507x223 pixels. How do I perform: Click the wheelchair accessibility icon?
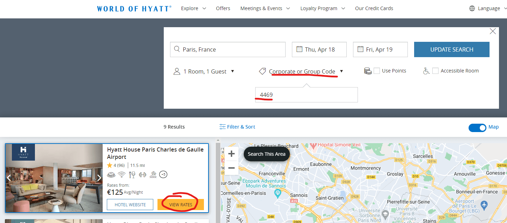click(426, 71)
